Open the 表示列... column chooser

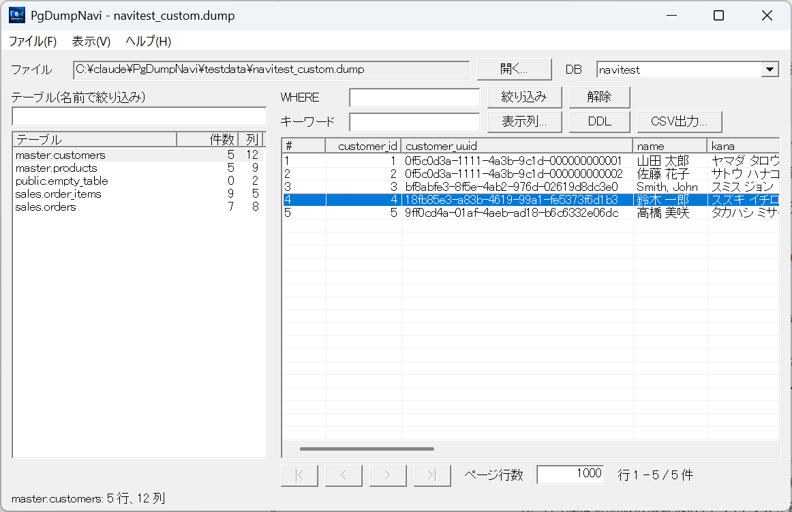(x=524, y=122)
